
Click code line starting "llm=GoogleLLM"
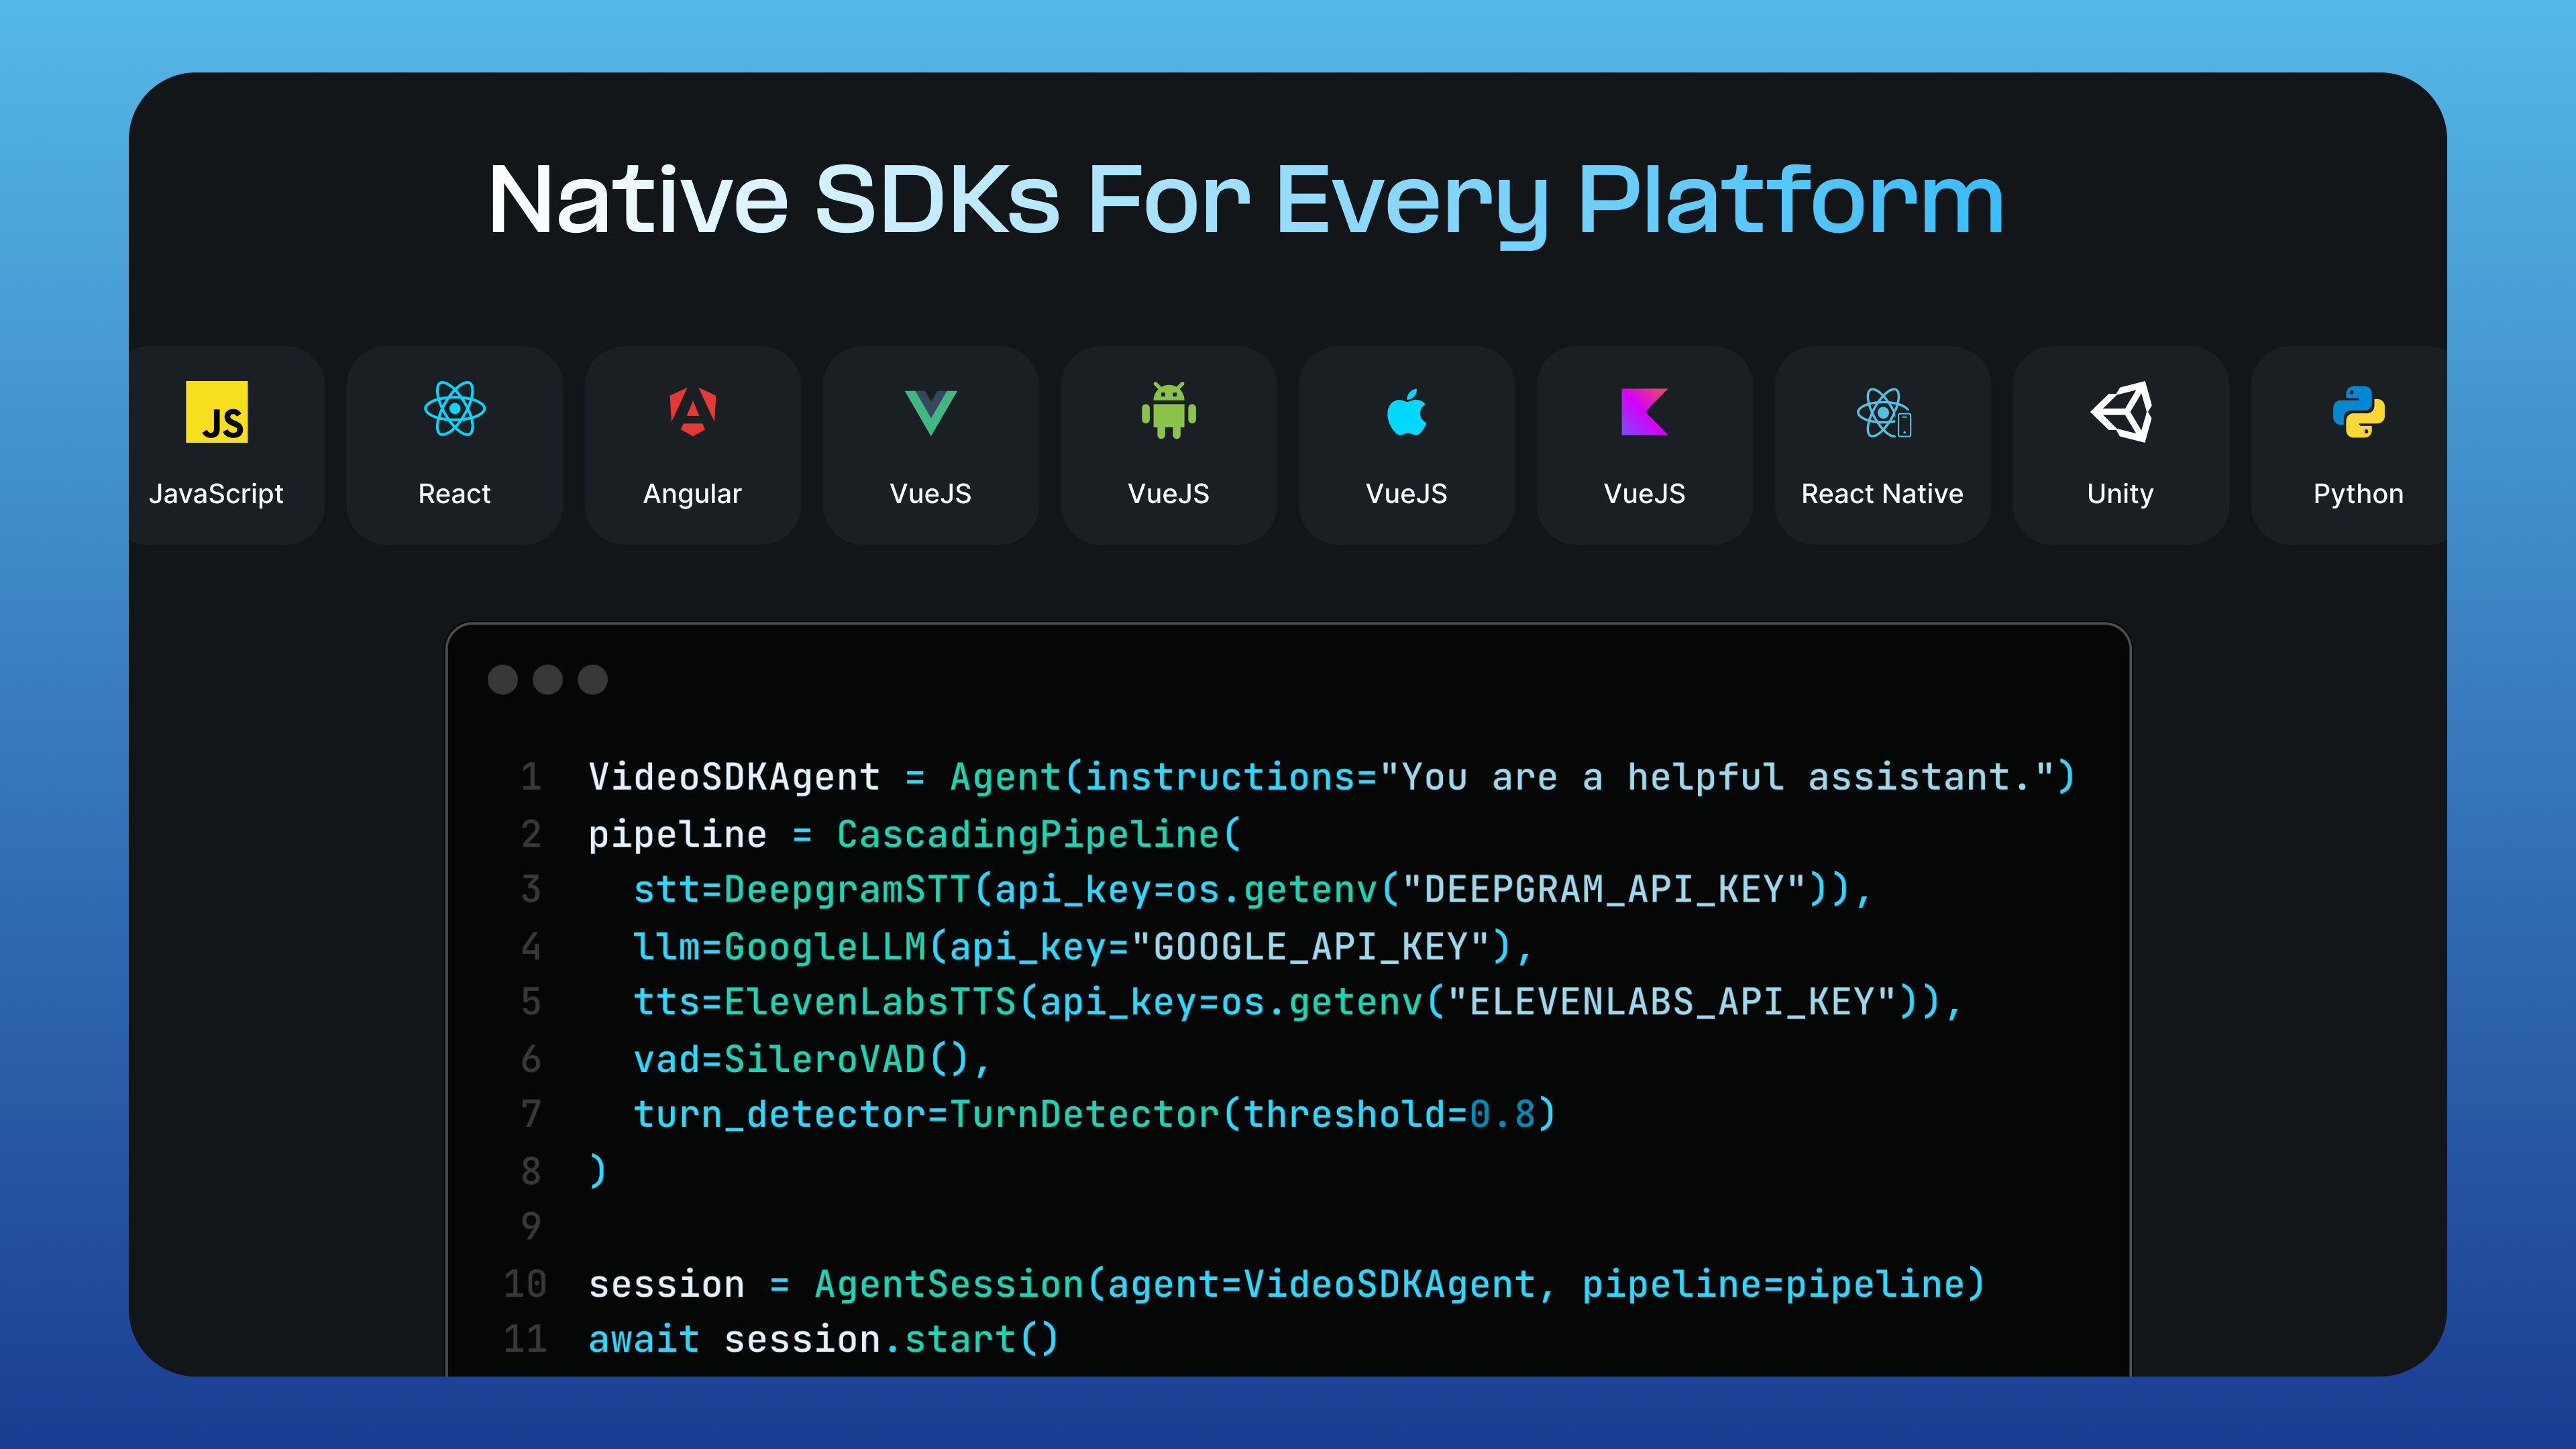(1082, 946)
